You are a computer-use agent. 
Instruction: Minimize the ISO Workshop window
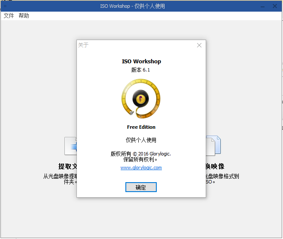click(263, 6)
